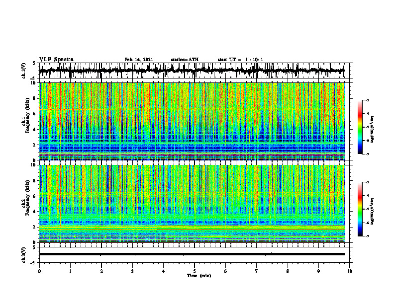Select the "start UT = 1:10:1" header text
The width and height of the screenshot is (394, 304).
click(240, 60)
